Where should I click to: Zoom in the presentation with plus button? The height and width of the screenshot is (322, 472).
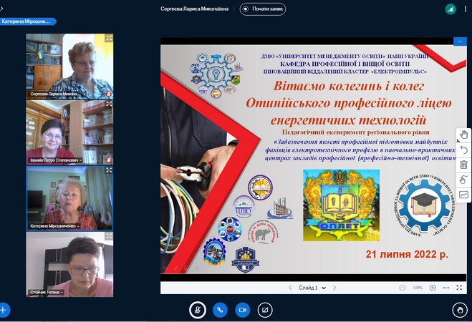[433, 288]
